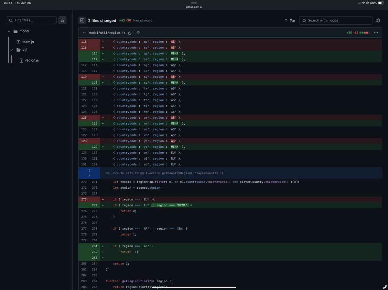Expand hidden lines upward in hunk
The image size is (388, 290).
click(x=89, y=176)
